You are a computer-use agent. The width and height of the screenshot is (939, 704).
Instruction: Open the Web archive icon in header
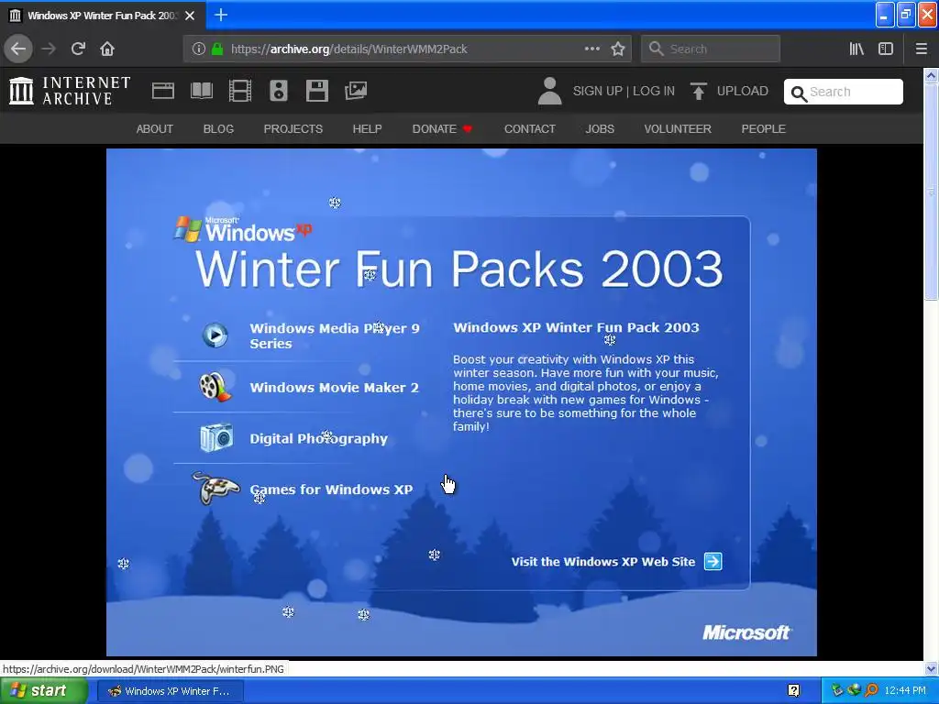(x=163, y=91)
